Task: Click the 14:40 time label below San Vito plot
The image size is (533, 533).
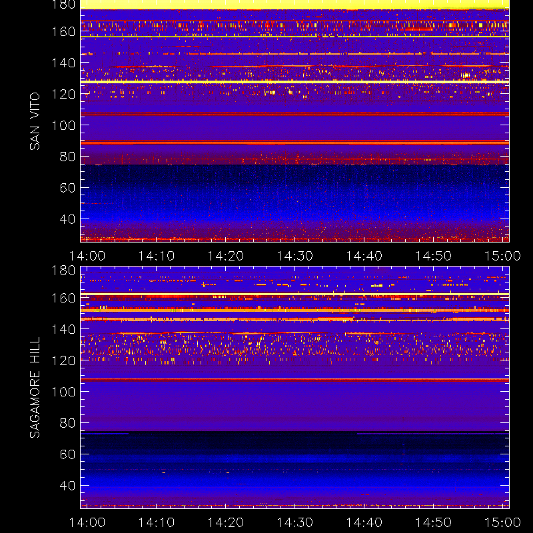Action: click(x=364, y=256)
